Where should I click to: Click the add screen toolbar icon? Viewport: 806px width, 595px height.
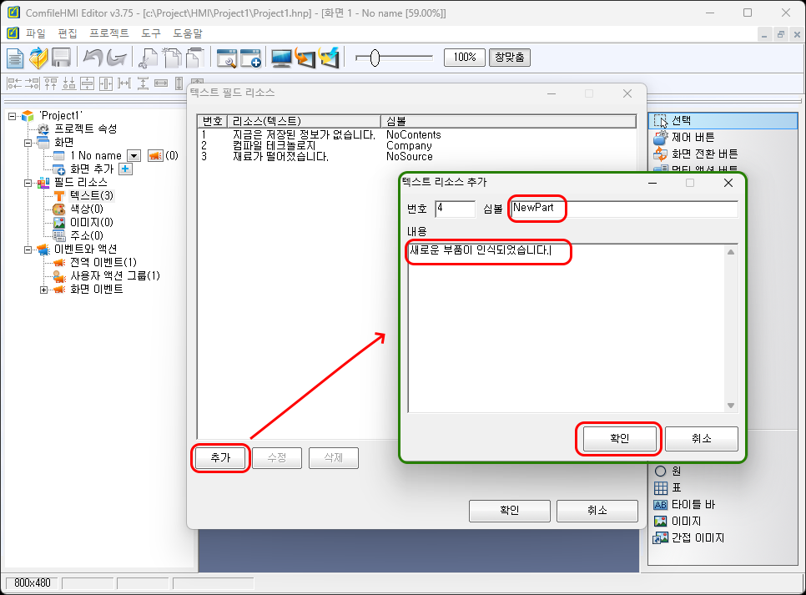click(250, 58)
